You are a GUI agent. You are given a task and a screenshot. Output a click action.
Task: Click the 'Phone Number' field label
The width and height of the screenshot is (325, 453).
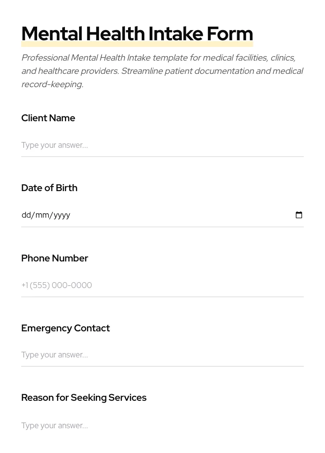point(55,258)
